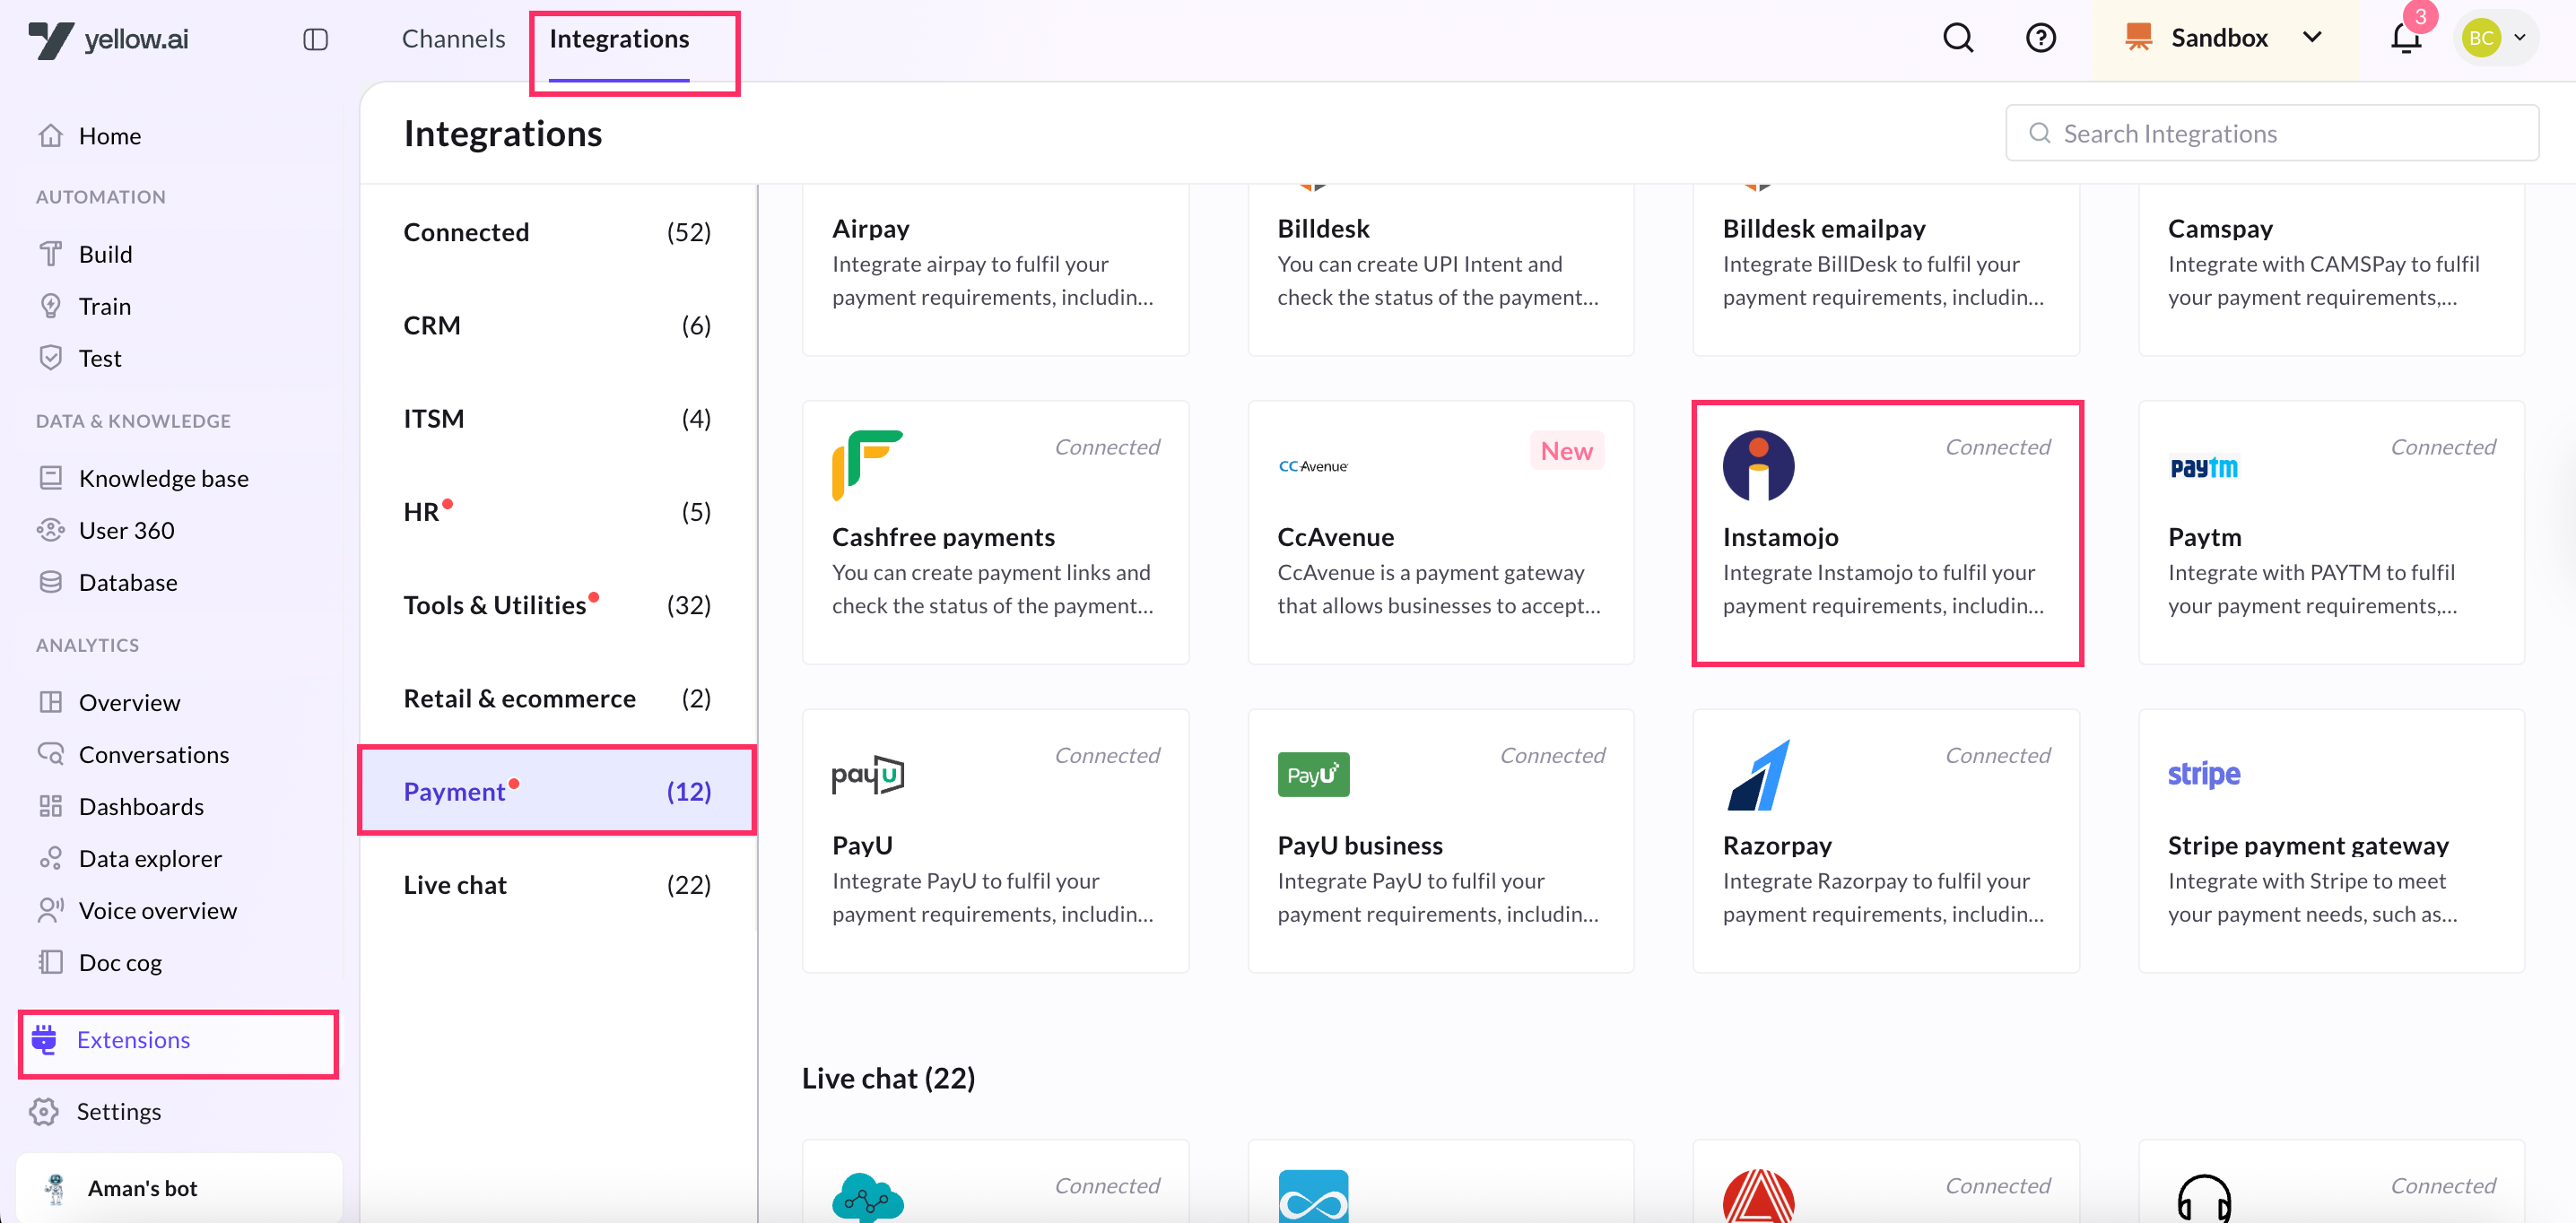
Task: Click the red triangle live chat logo
Action: click(1758, 1196)
